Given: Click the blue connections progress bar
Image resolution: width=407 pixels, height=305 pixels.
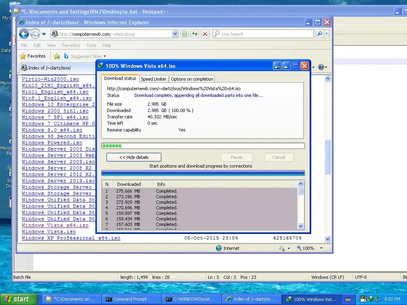Looking at the screenshot, I should pyautogui.click(x=203, y=173).
